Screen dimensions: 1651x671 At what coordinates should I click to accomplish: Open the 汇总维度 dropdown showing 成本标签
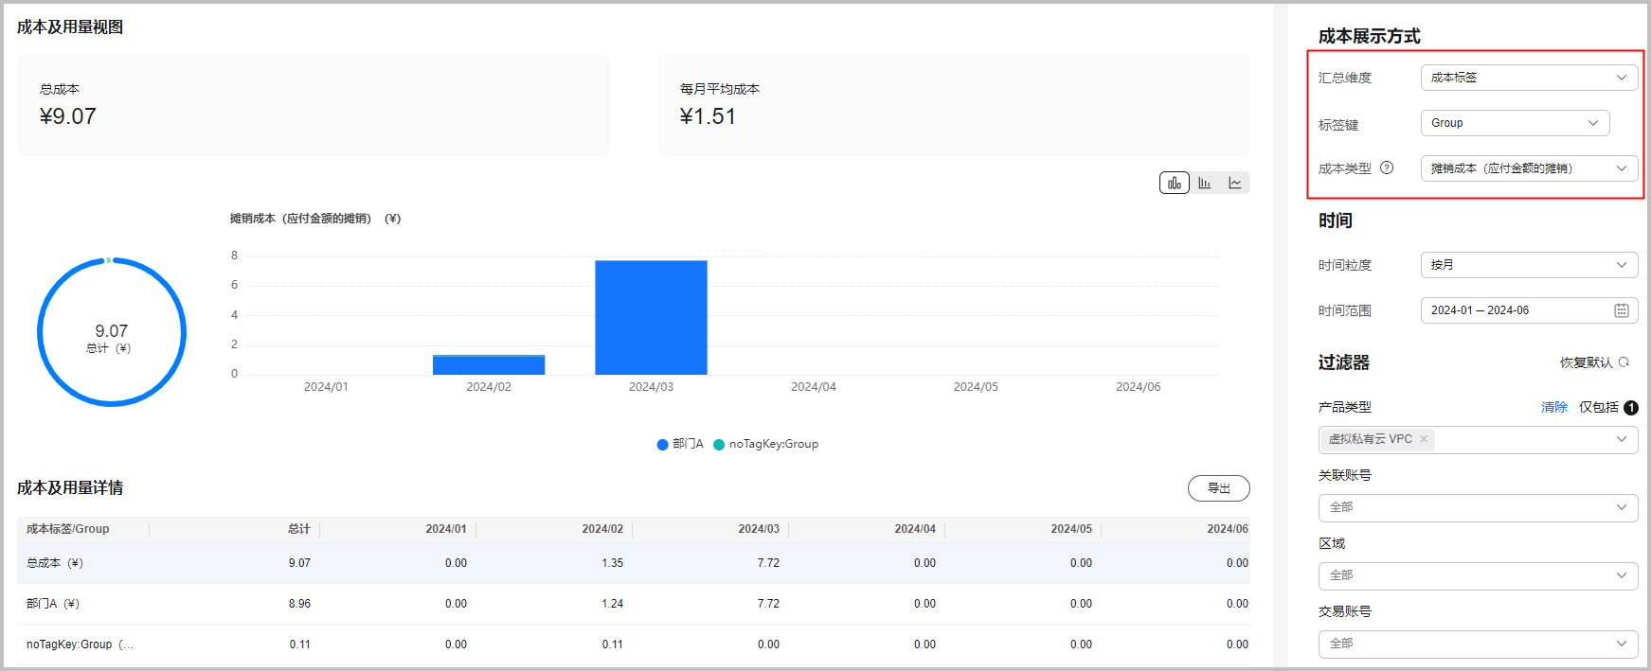tap(1529, 78)
